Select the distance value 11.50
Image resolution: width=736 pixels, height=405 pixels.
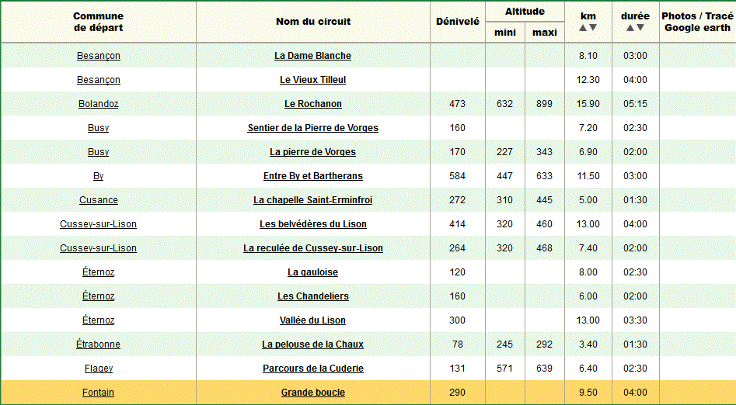coord(588,176)
